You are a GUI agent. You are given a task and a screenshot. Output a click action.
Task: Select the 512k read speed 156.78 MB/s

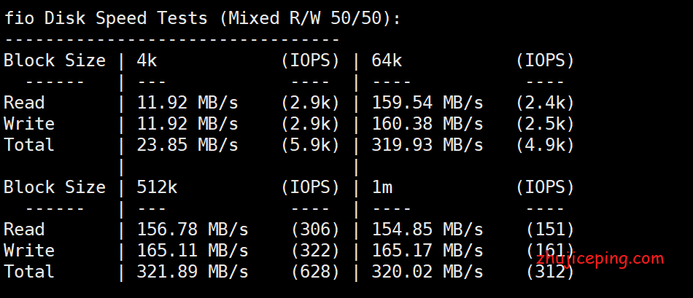pos(193,230)
